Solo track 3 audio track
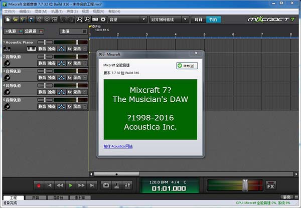301x208 pixels. tap(52, 78)
